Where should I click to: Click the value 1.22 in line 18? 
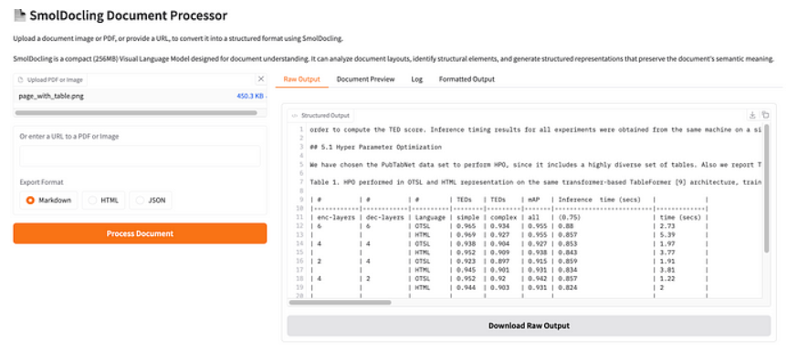(667, 279)
